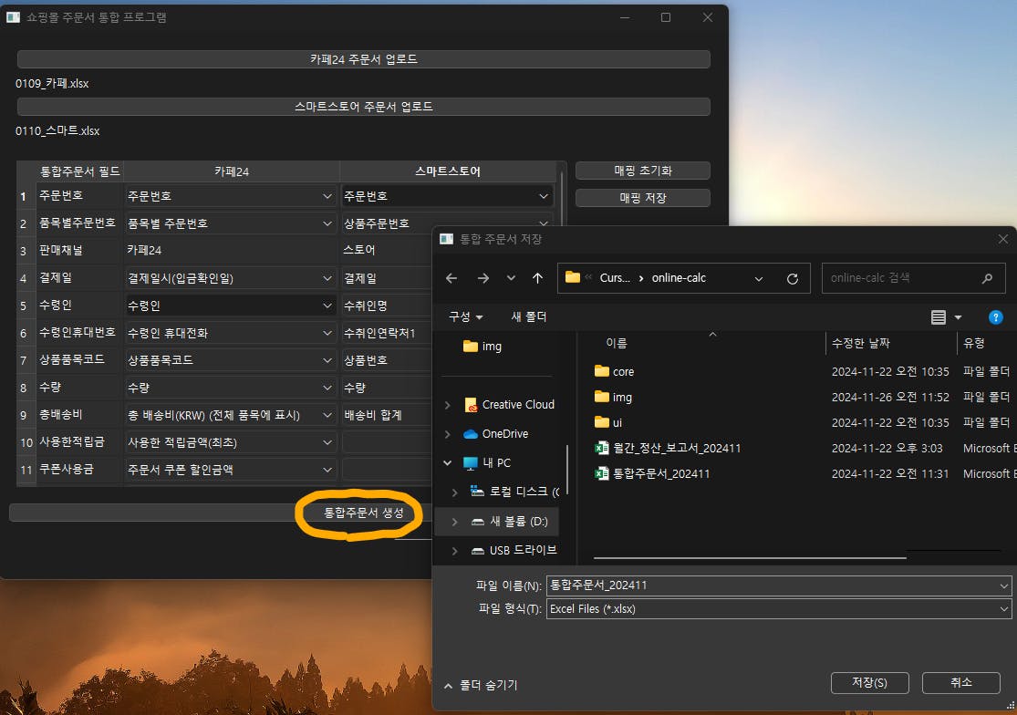The width and height of the screenshot is (1017, 715).
Task: Close the 통합 주문서 저장 dialog
Action: 1002,239
